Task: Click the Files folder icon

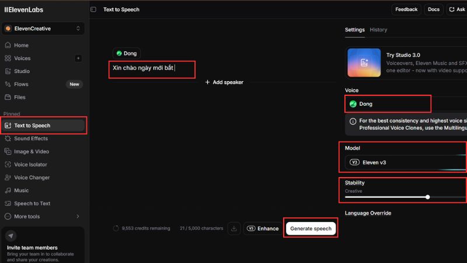Action: (x=8, y=97)
